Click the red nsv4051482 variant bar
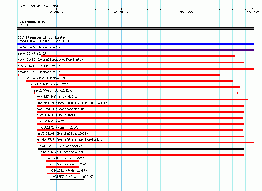Viewport: 262px width, 191px height. pos(130,62)
